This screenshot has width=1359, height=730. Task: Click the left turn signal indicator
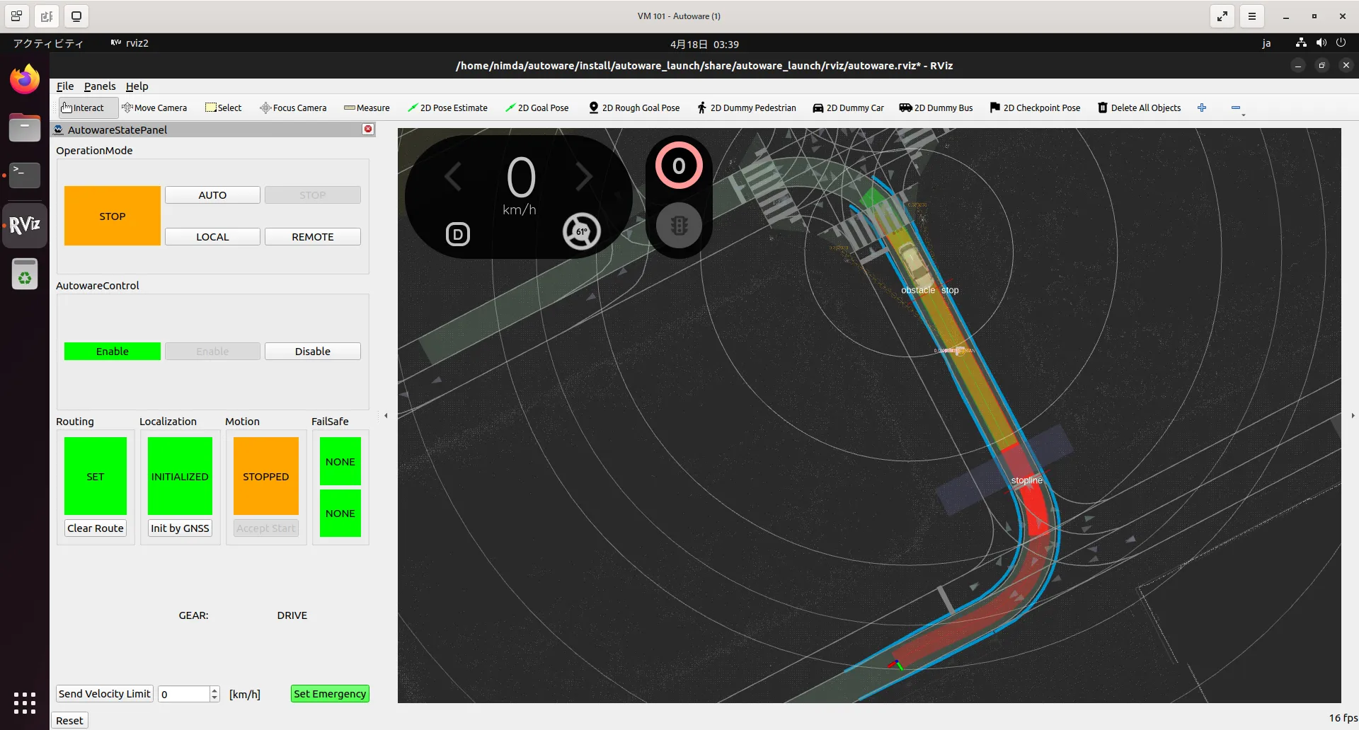click(454, 176)
